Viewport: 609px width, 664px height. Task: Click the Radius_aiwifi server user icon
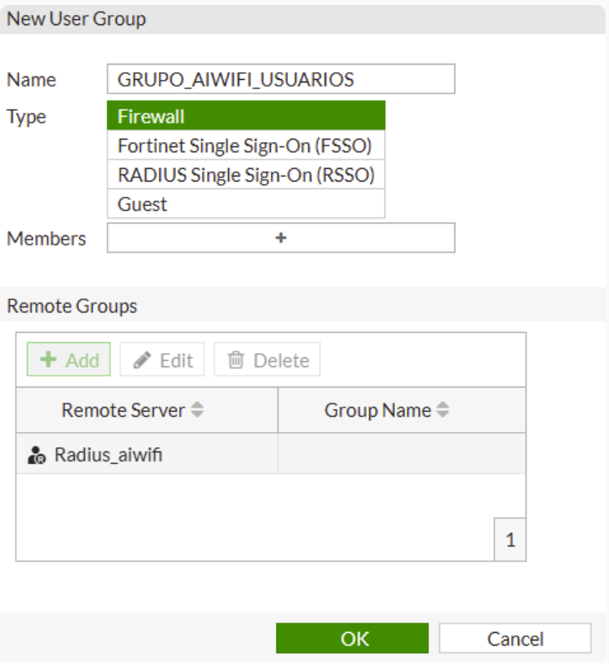tap(36, 456)
